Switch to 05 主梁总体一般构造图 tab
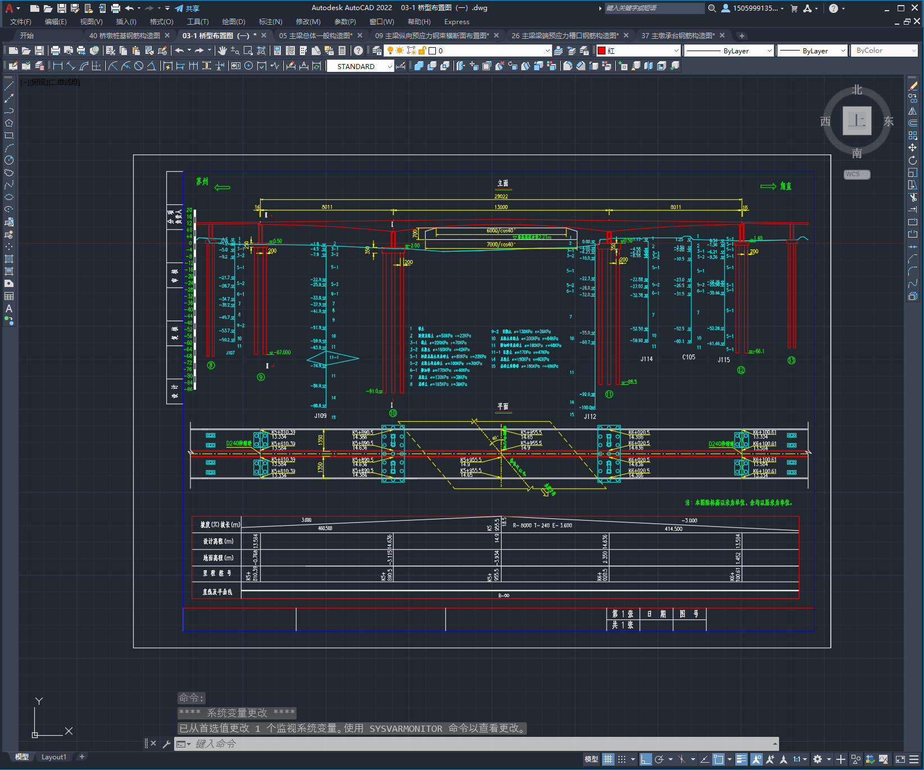 point(316,35)
